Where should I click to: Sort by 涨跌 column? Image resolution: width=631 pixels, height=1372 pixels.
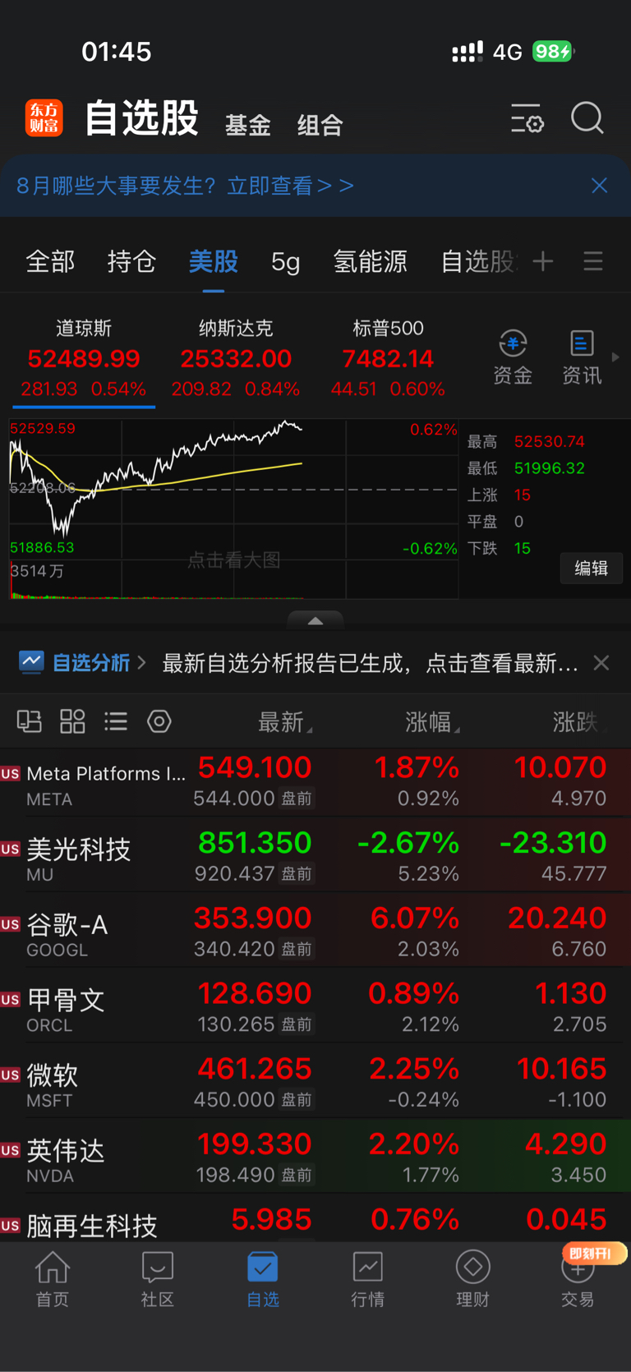point(579,722)
